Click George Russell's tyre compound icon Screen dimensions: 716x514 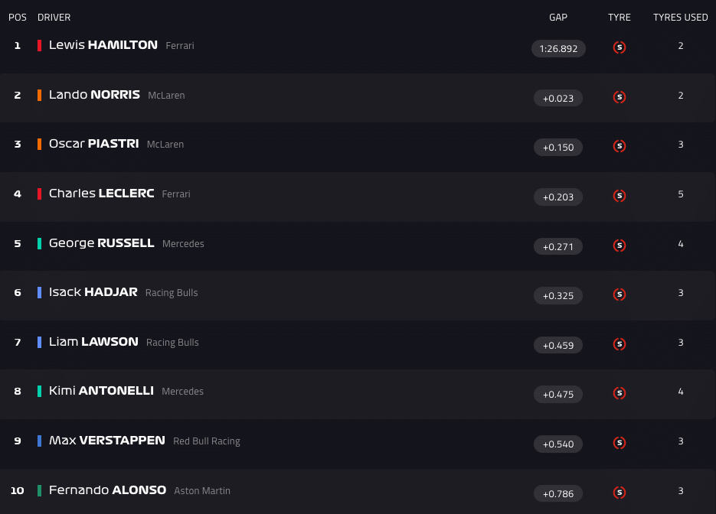click(620, 246)
